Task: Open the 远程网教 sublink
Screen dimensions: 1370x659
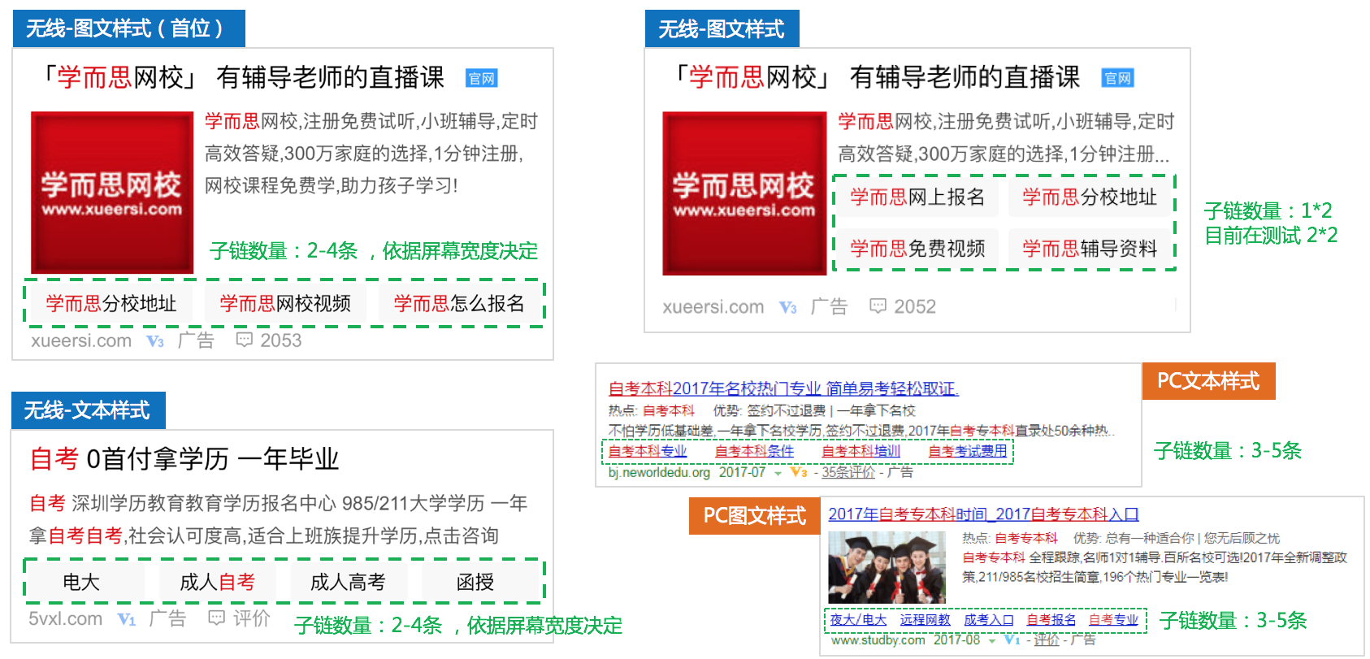Action: (x=925, y=620)
